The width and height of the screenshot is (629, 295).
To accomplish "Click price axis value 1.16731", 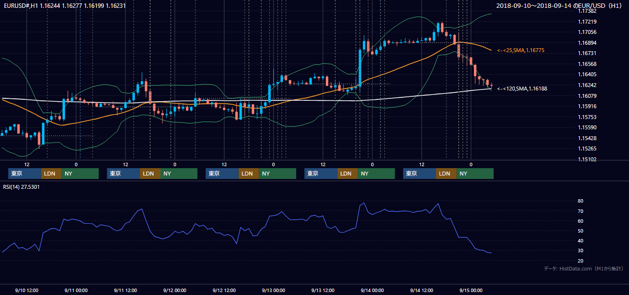I will (x=587, y=53).
